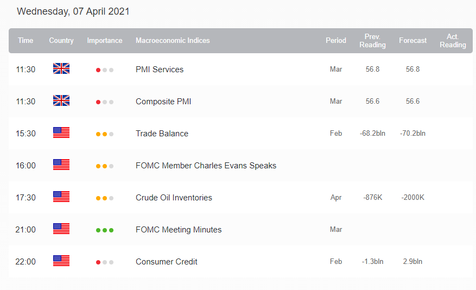476x290 pixels.
Task: Select the Consumer Credit index name
Action: click(x=166, y=262)
